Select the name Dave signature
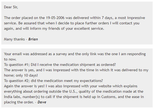 [42, 102]
